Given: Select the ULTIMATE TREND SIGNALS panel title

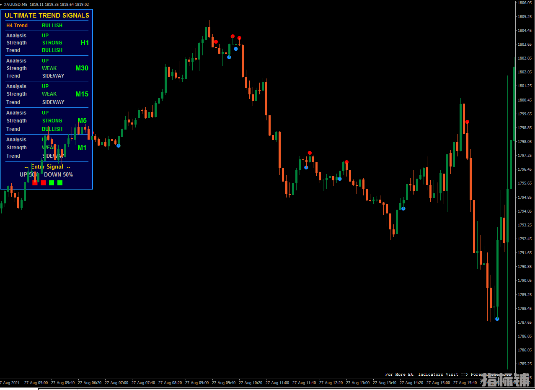Looking at the screenshot, I should (x=47, y=16).
